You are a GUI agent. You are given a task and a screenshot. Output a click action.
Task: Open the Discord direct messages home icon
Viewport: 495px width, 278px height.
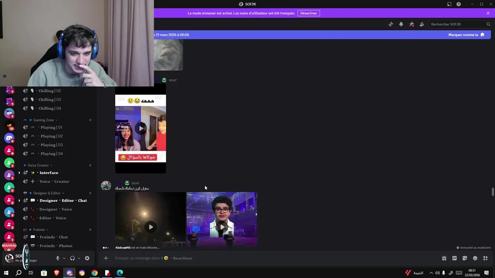(x=9, y=138)
